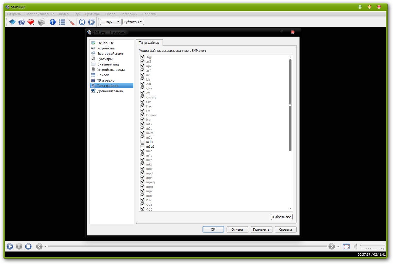Uncheck the ac3 file type checkbox
Viewport: 393px width, 264px height.
point(143,61)
